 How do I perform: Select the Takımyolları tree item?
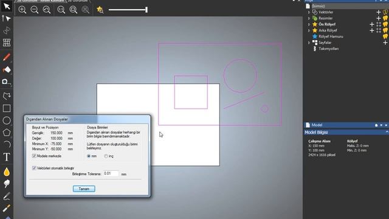pos(328,49)
